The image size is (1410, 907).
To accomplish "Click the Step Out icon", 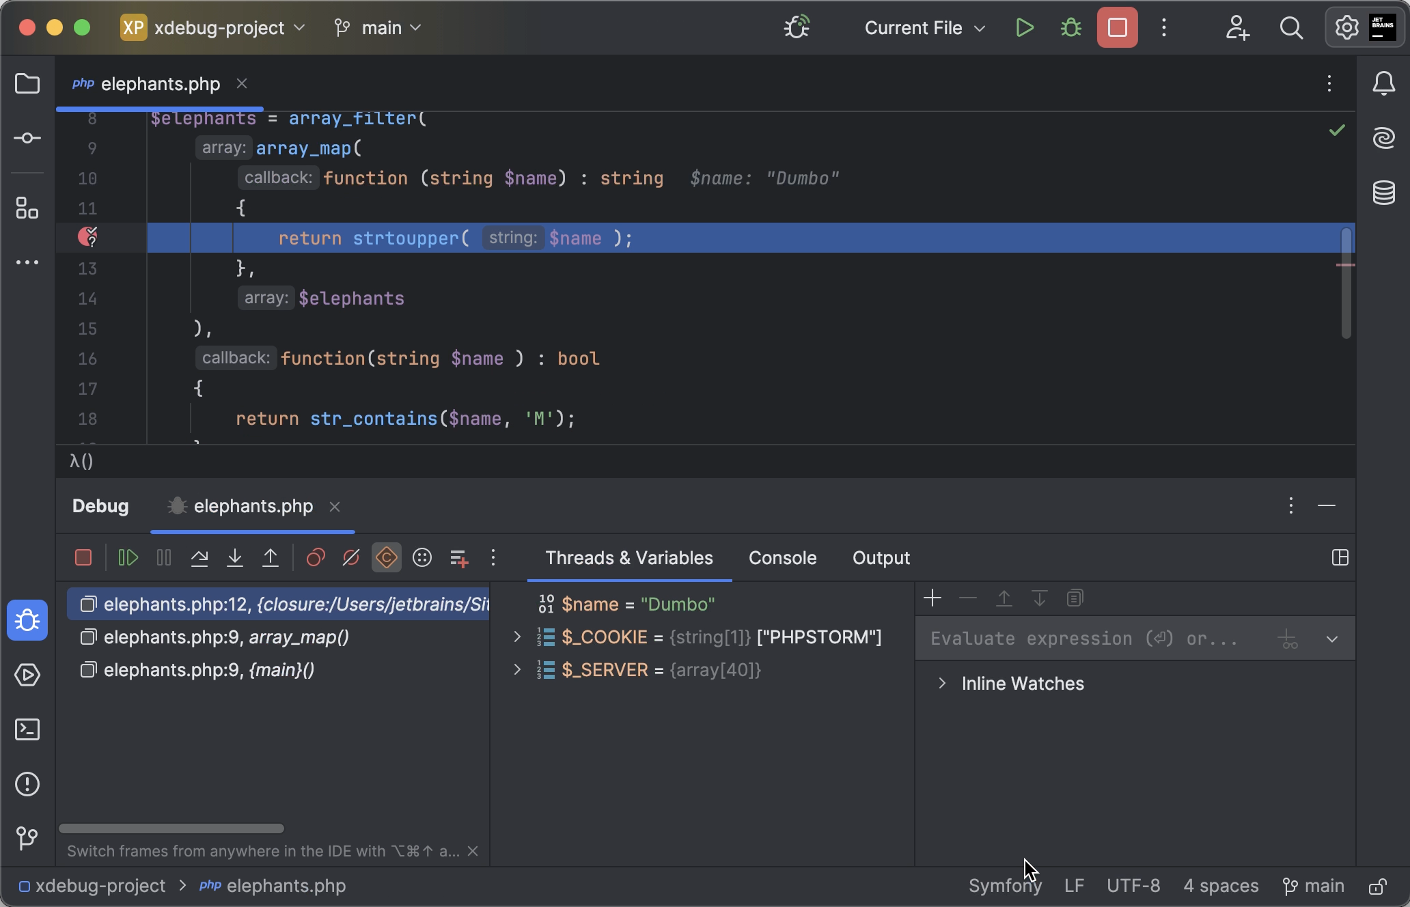I will pos(270,557).
